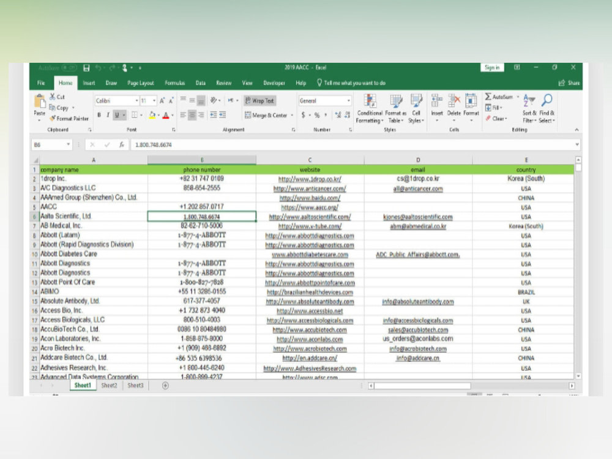
Task: Click the fill color bucket swatch
Action: click(152, 115)
